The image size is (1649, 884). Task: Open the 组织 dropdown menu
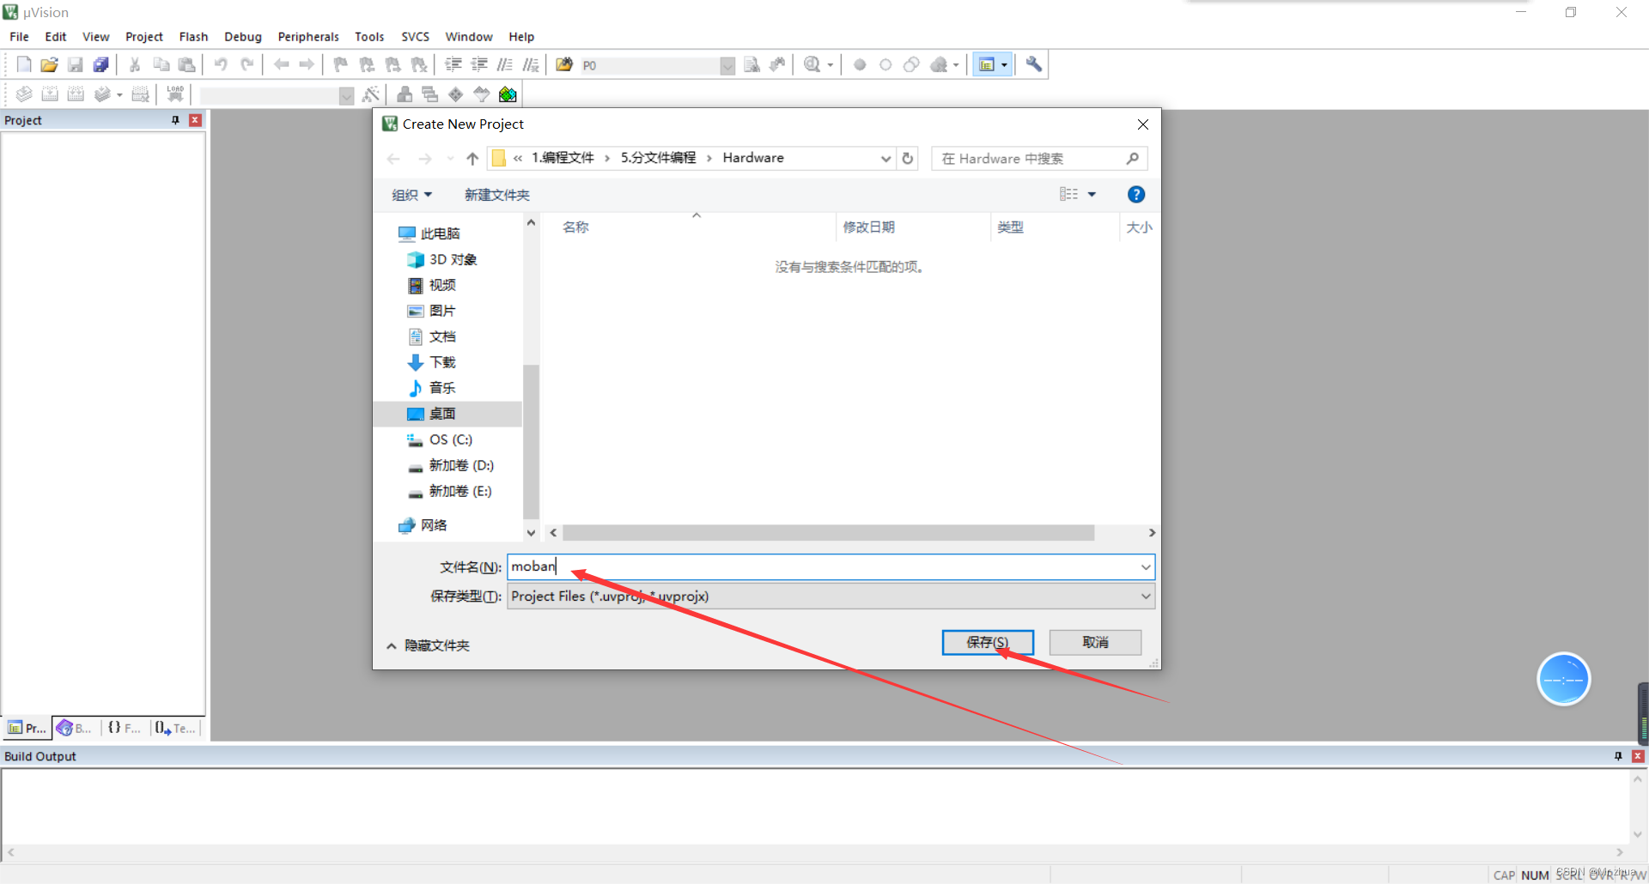[412, 195]
